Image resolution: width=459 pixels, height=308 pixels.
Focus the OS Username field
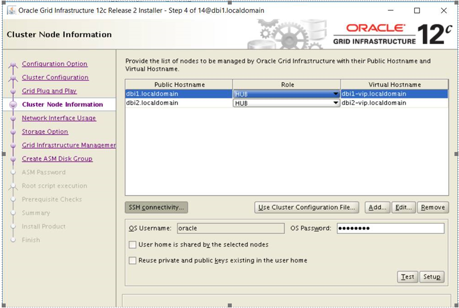pyautogui.click(x=231, y=228)
